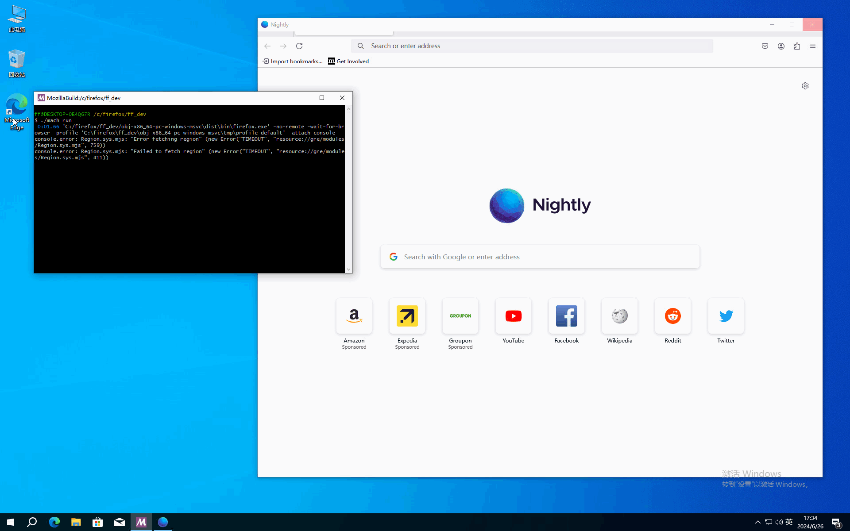The width and height of the screenshot is (850, 531).
Task: Open the application hamburger menu
Action: (813, 46)
